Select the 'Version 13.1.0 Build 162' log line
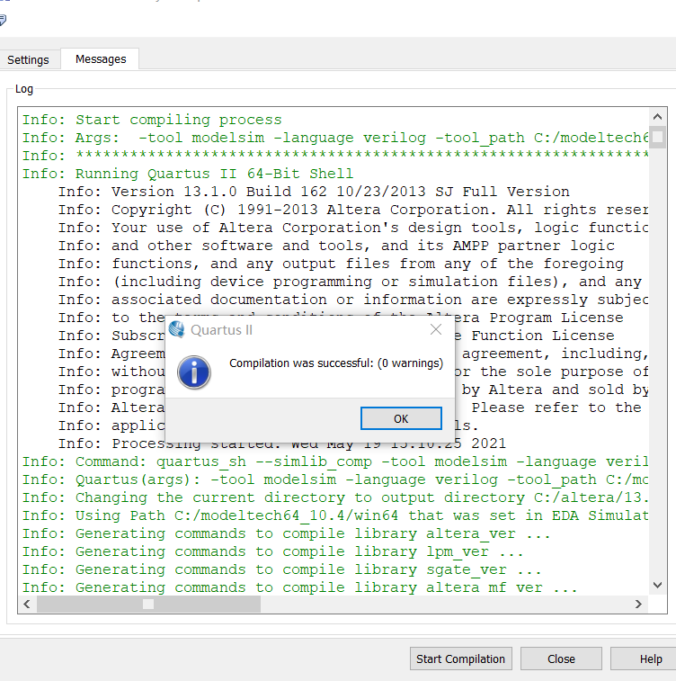 pyautogui.click(x=314, y=192)
